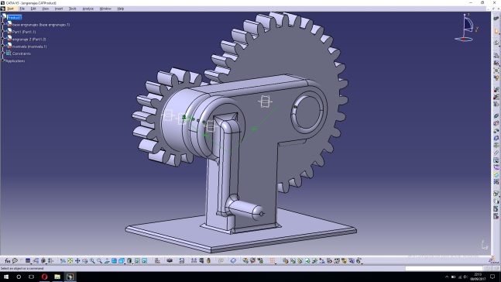Open Opera browser from the taskbar
This screenshot has width=501, height=282.
44,277
